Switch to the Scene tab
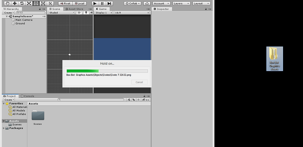The height and width of the screenshot is (147, 303). 55,9
